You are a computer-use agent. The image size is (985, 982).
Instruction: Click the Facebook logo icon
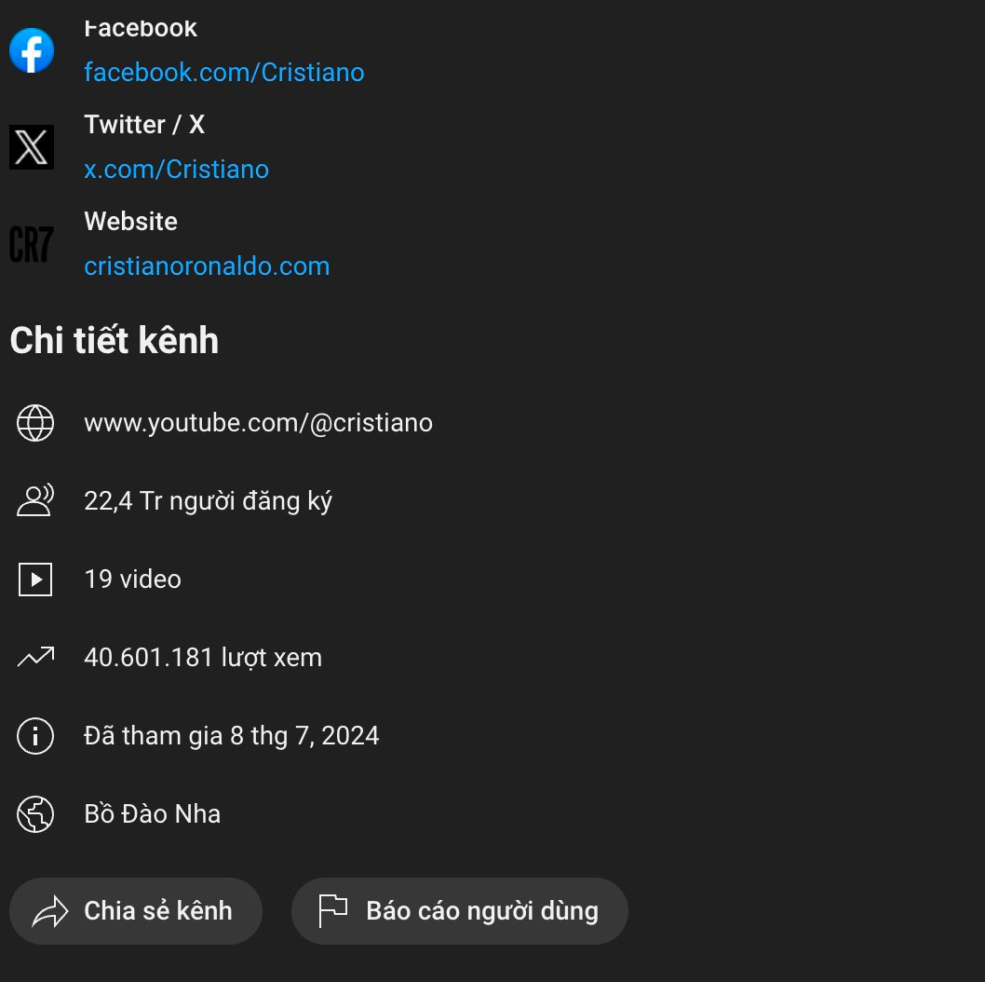coord(32,50)
